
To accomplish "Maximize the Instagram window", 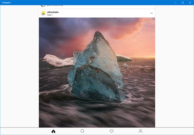I will point(183,2).
